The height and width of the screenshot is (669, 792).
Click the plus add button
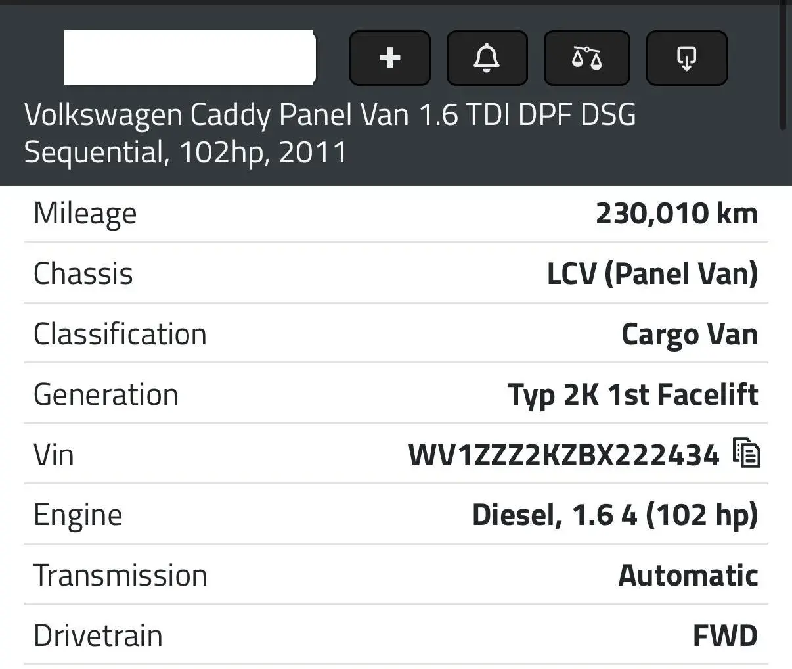390,58
